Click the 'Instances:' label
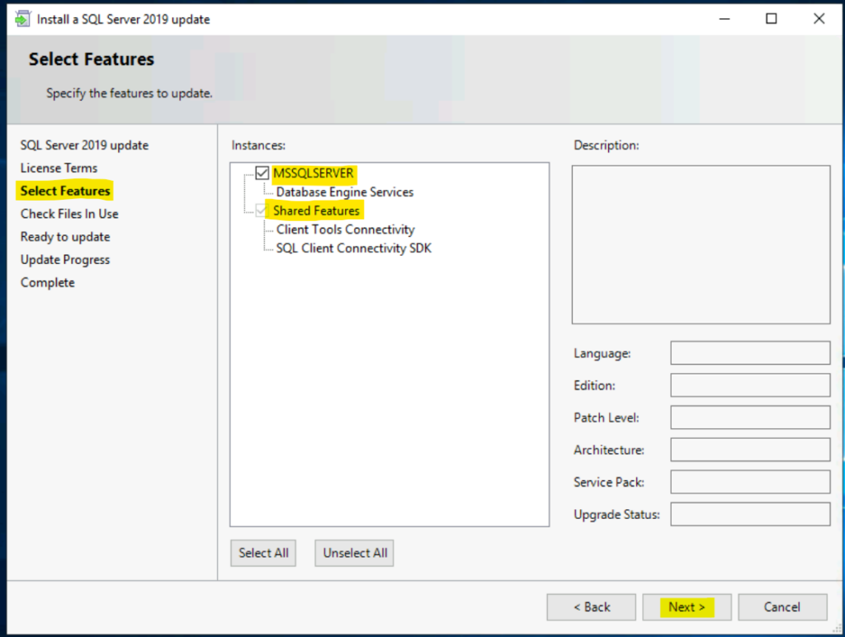 [x=258, y=145]
